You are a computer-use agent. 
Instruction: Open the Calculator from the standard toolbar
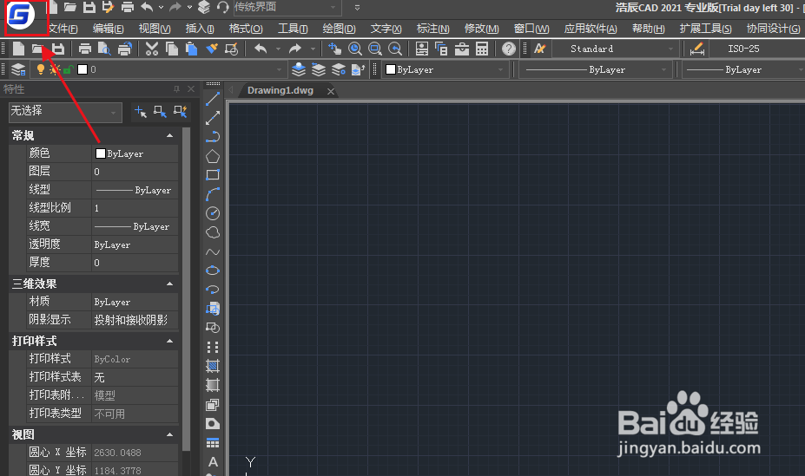482,49
